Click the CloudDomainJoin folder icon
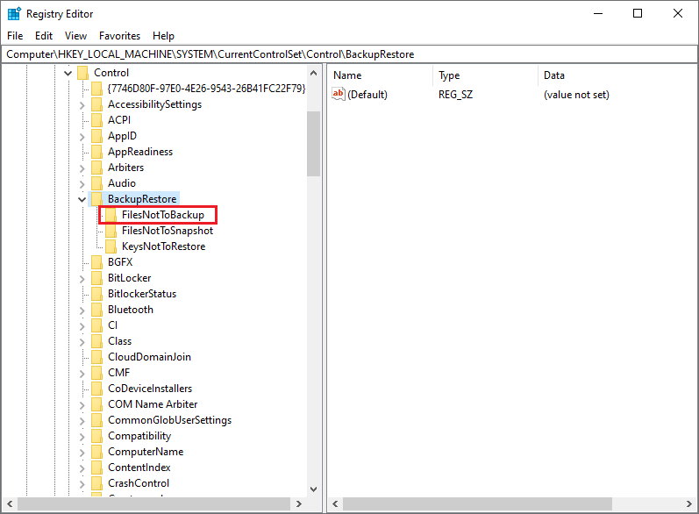Image resolution: width=699 pixels, height=514 pixels. tap(96, 357)
